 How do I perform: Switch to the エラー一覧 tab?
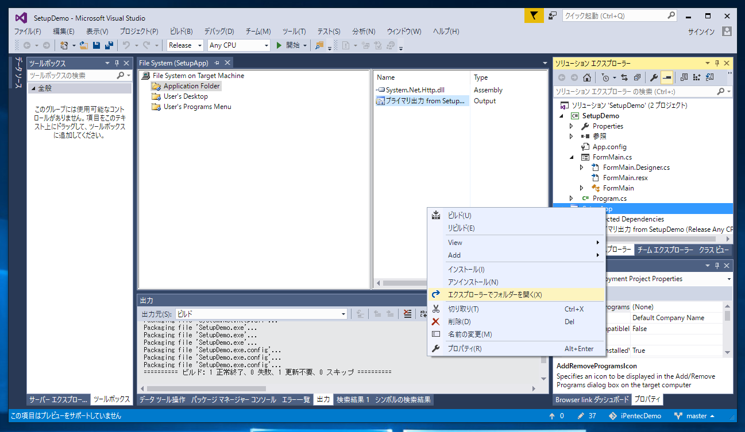coord(296,400)
